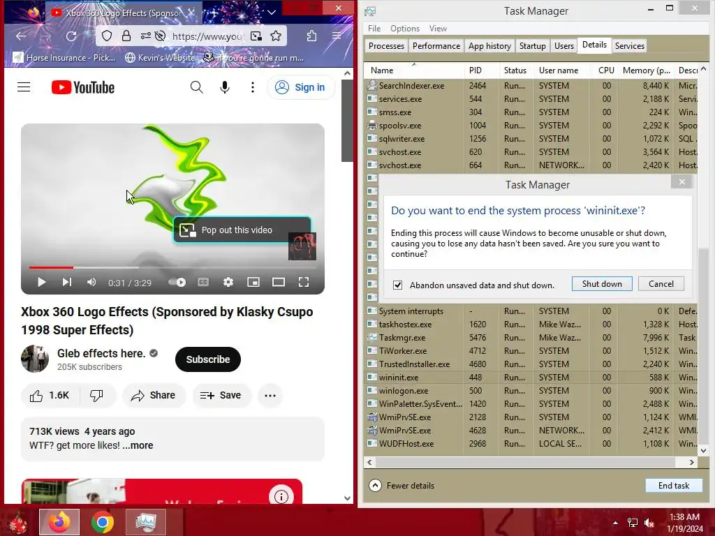
Task: Open Task Manager View menu
Action: pos(438,28)
